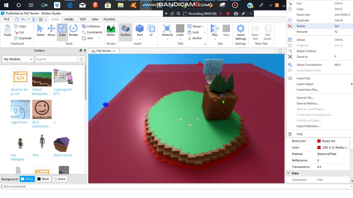This screenshot has width=353, height=198.
Task: Switch to the MODEL ribbon tab
Action: [x=69, y=19]
